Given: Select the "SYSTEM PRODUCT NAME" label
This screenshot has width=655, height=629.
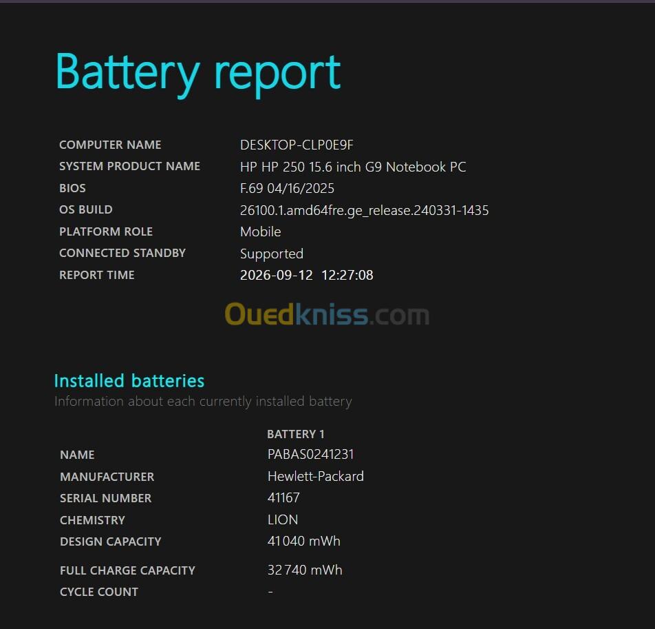Looking at the screenshot, I should [129, 166].
